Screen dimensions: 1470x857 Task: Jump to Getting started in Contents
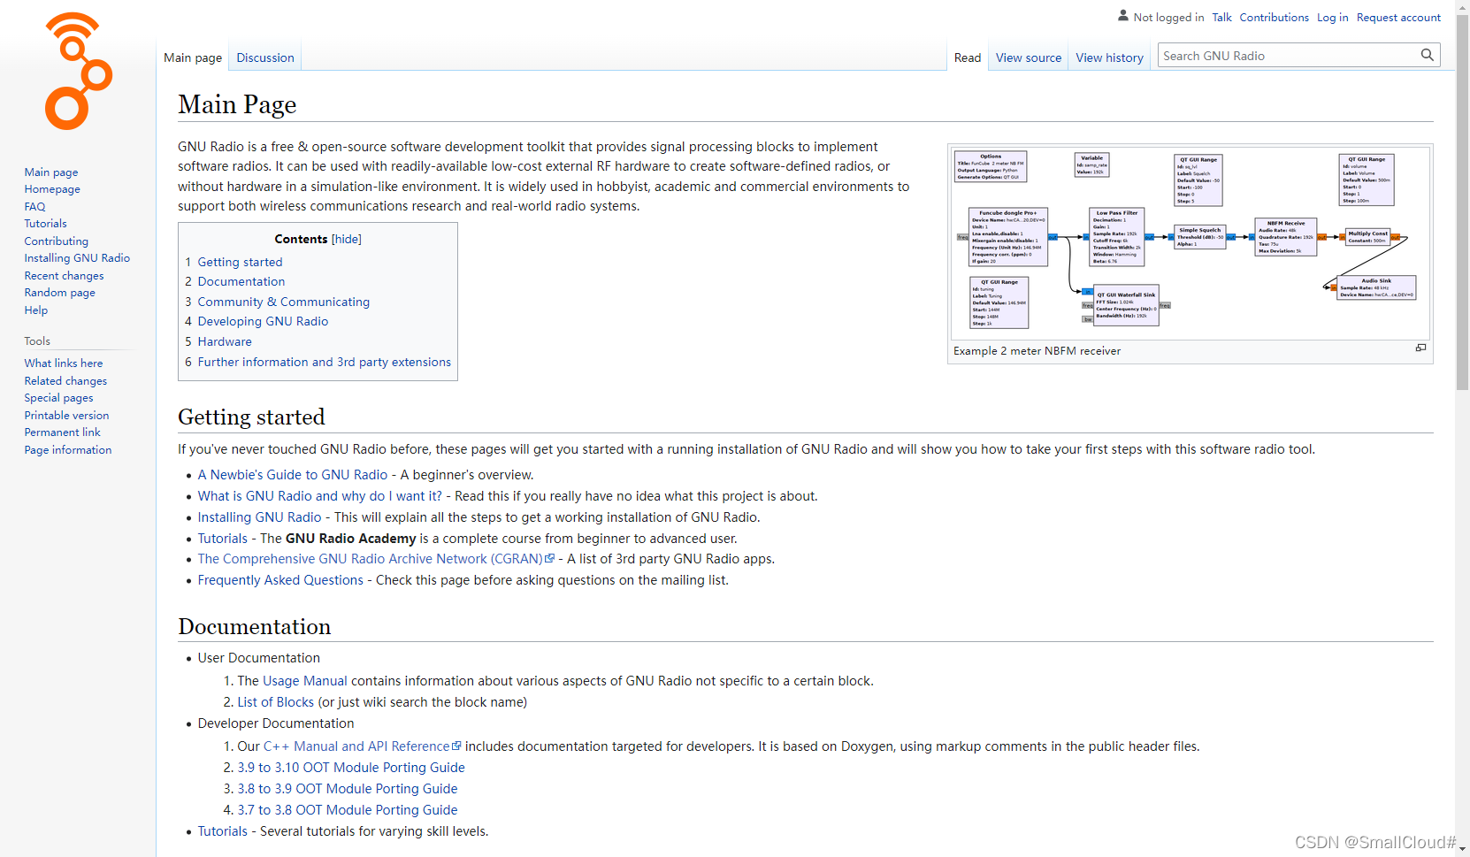tap(240, 262)
